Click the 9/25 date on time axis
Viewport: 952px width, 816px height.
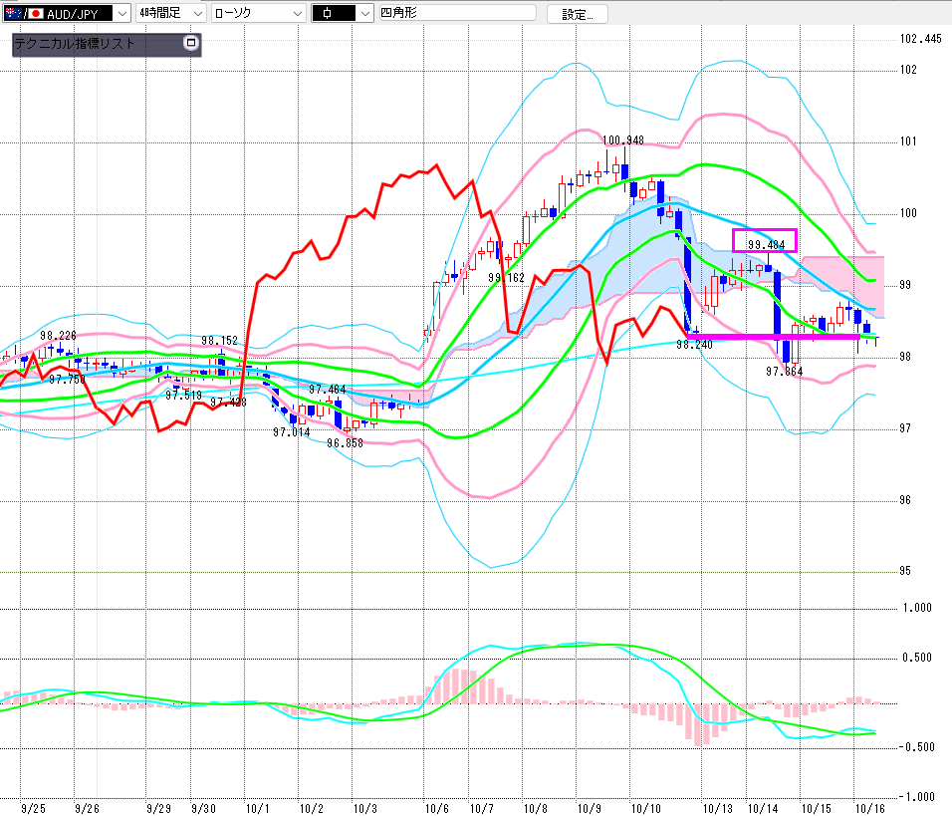click(32, 808)
